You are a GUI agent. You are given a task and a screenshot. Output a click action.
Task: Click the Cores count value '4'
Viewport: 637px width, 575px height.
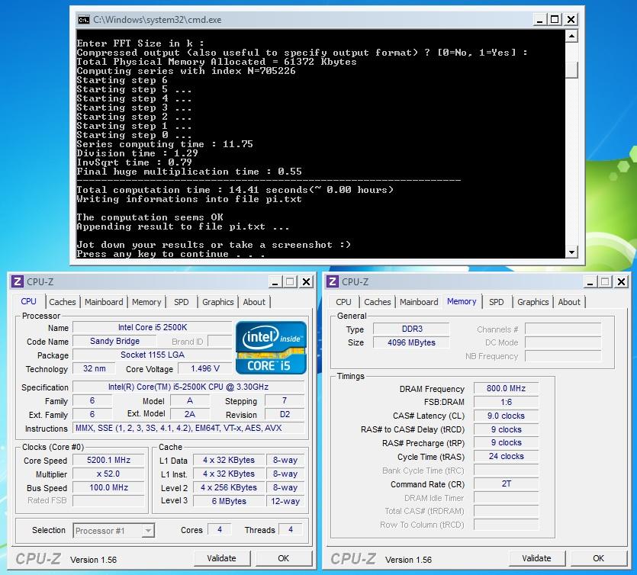[220, 529]
